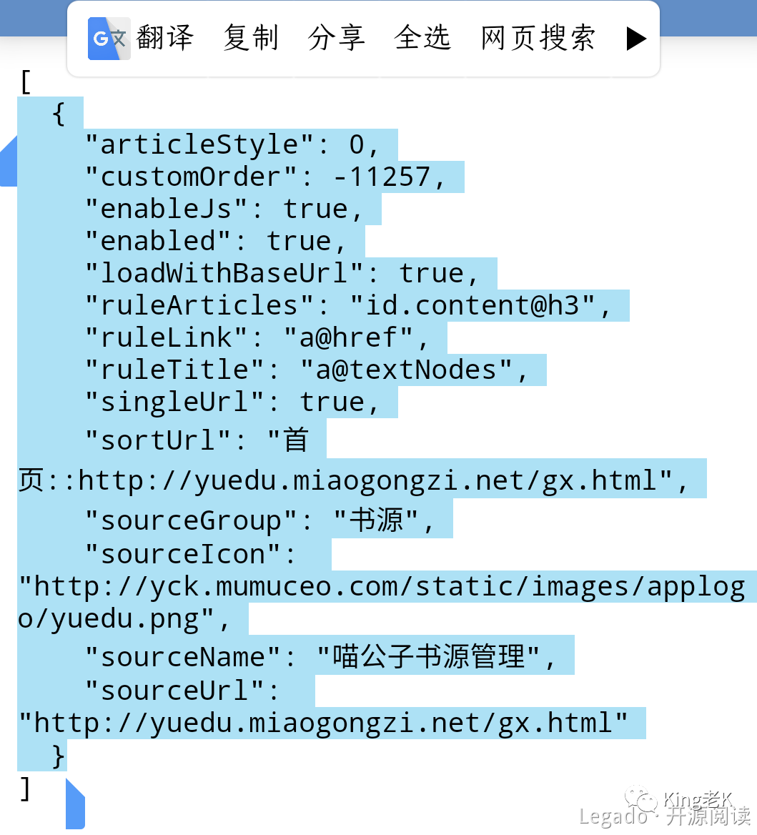Open 网页搜索 for the selected text

coord(538,38)
